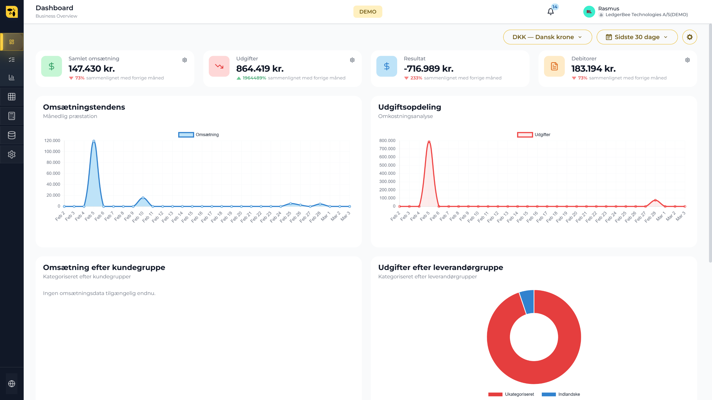Image resolution: width=712 pixels, height=400 pixels.
Task: Expand the Sidste 30 dage period dropdown
Action: point(637,37)
